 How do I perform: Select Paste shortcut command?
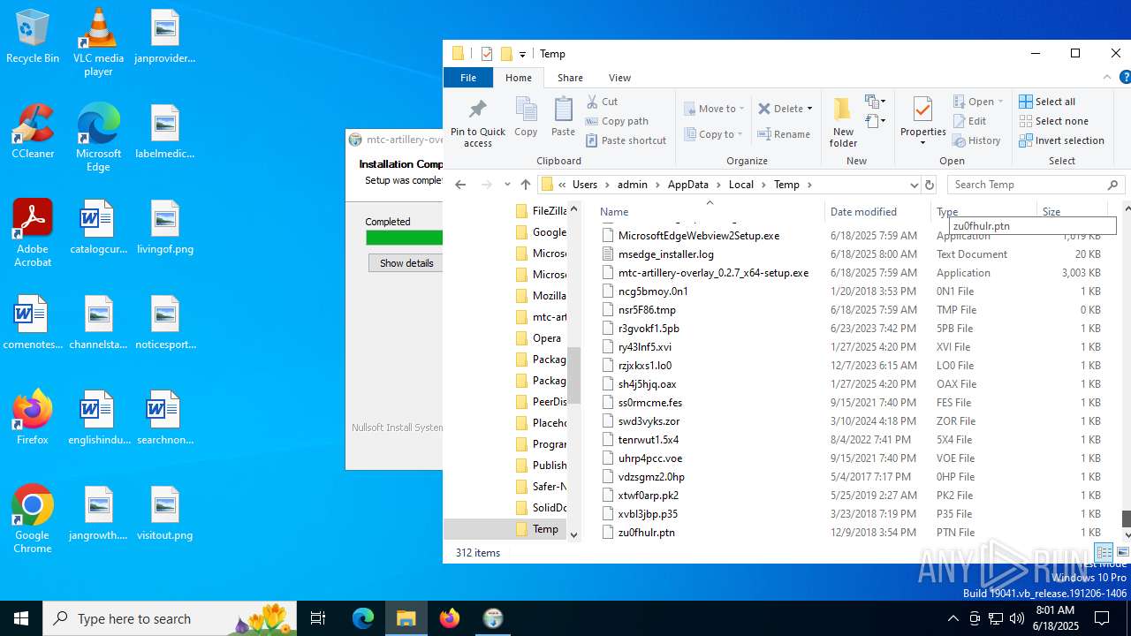click(626, 140)
